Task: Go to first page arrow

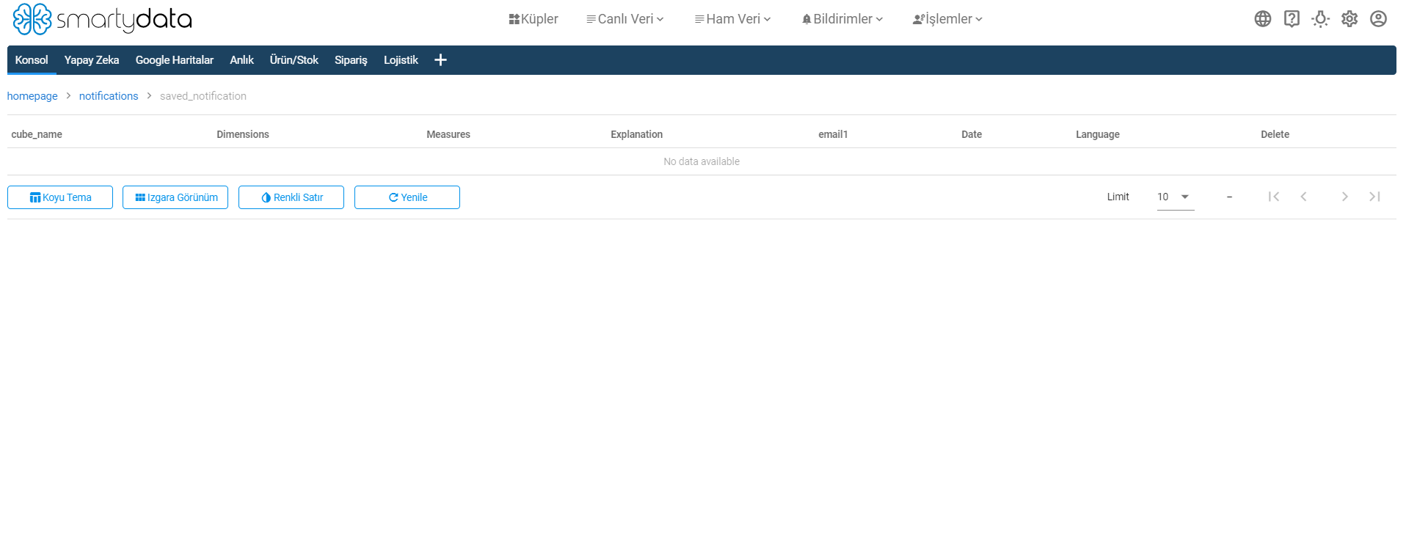Action: pos(1274,197)
